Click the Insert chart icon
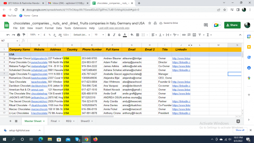This screenshot has width=254, height=143. click(x=194, y=35)
